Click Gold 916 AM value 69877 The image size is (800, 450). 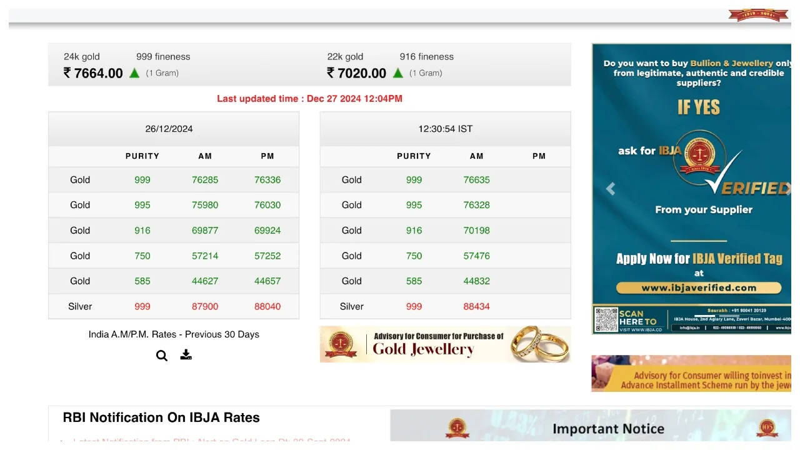(205, 231)
